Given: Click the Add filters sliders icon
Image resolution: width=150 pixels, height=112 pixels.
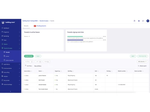Looking at the screenshot, I should coord(25,66).
